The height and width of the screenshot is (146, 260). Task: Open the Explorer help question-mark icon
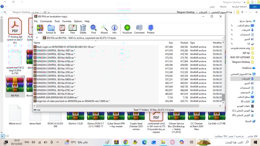tap(2, 7)
